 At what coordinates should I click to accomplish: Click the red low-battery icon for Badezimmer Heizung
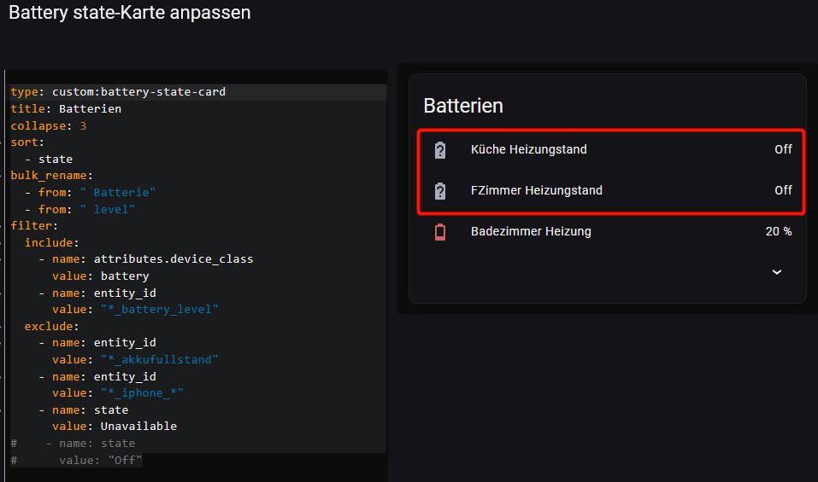(x=440, y=232)
